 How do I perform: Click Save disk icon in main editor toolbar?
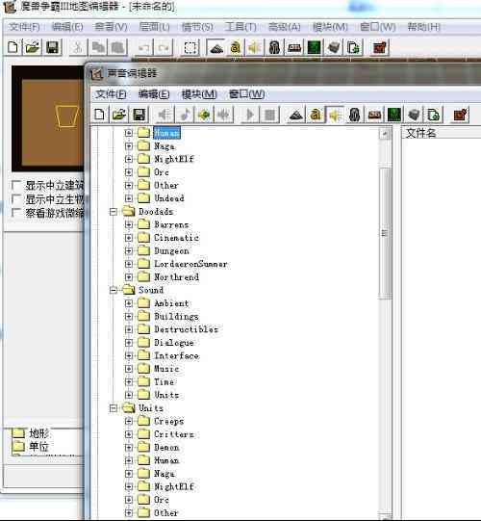52,47
